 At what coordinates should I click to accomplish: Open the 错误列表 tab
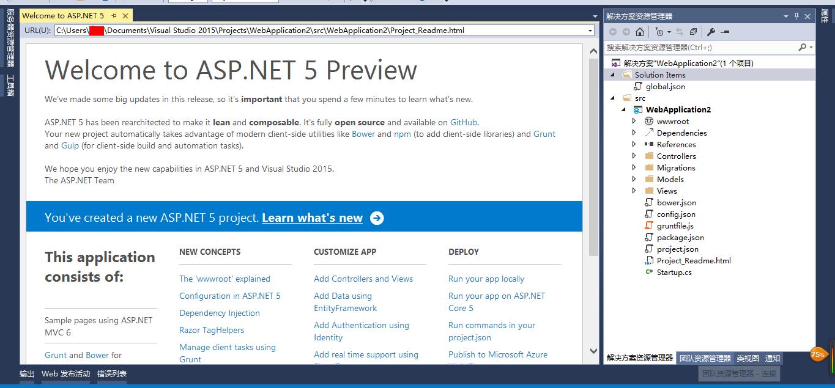pos(112,374)
